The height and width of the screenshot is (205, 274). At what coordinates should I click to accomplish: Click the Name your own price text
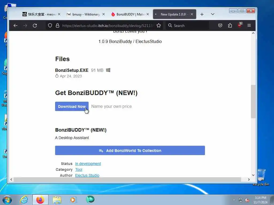[x=112, y=106]
